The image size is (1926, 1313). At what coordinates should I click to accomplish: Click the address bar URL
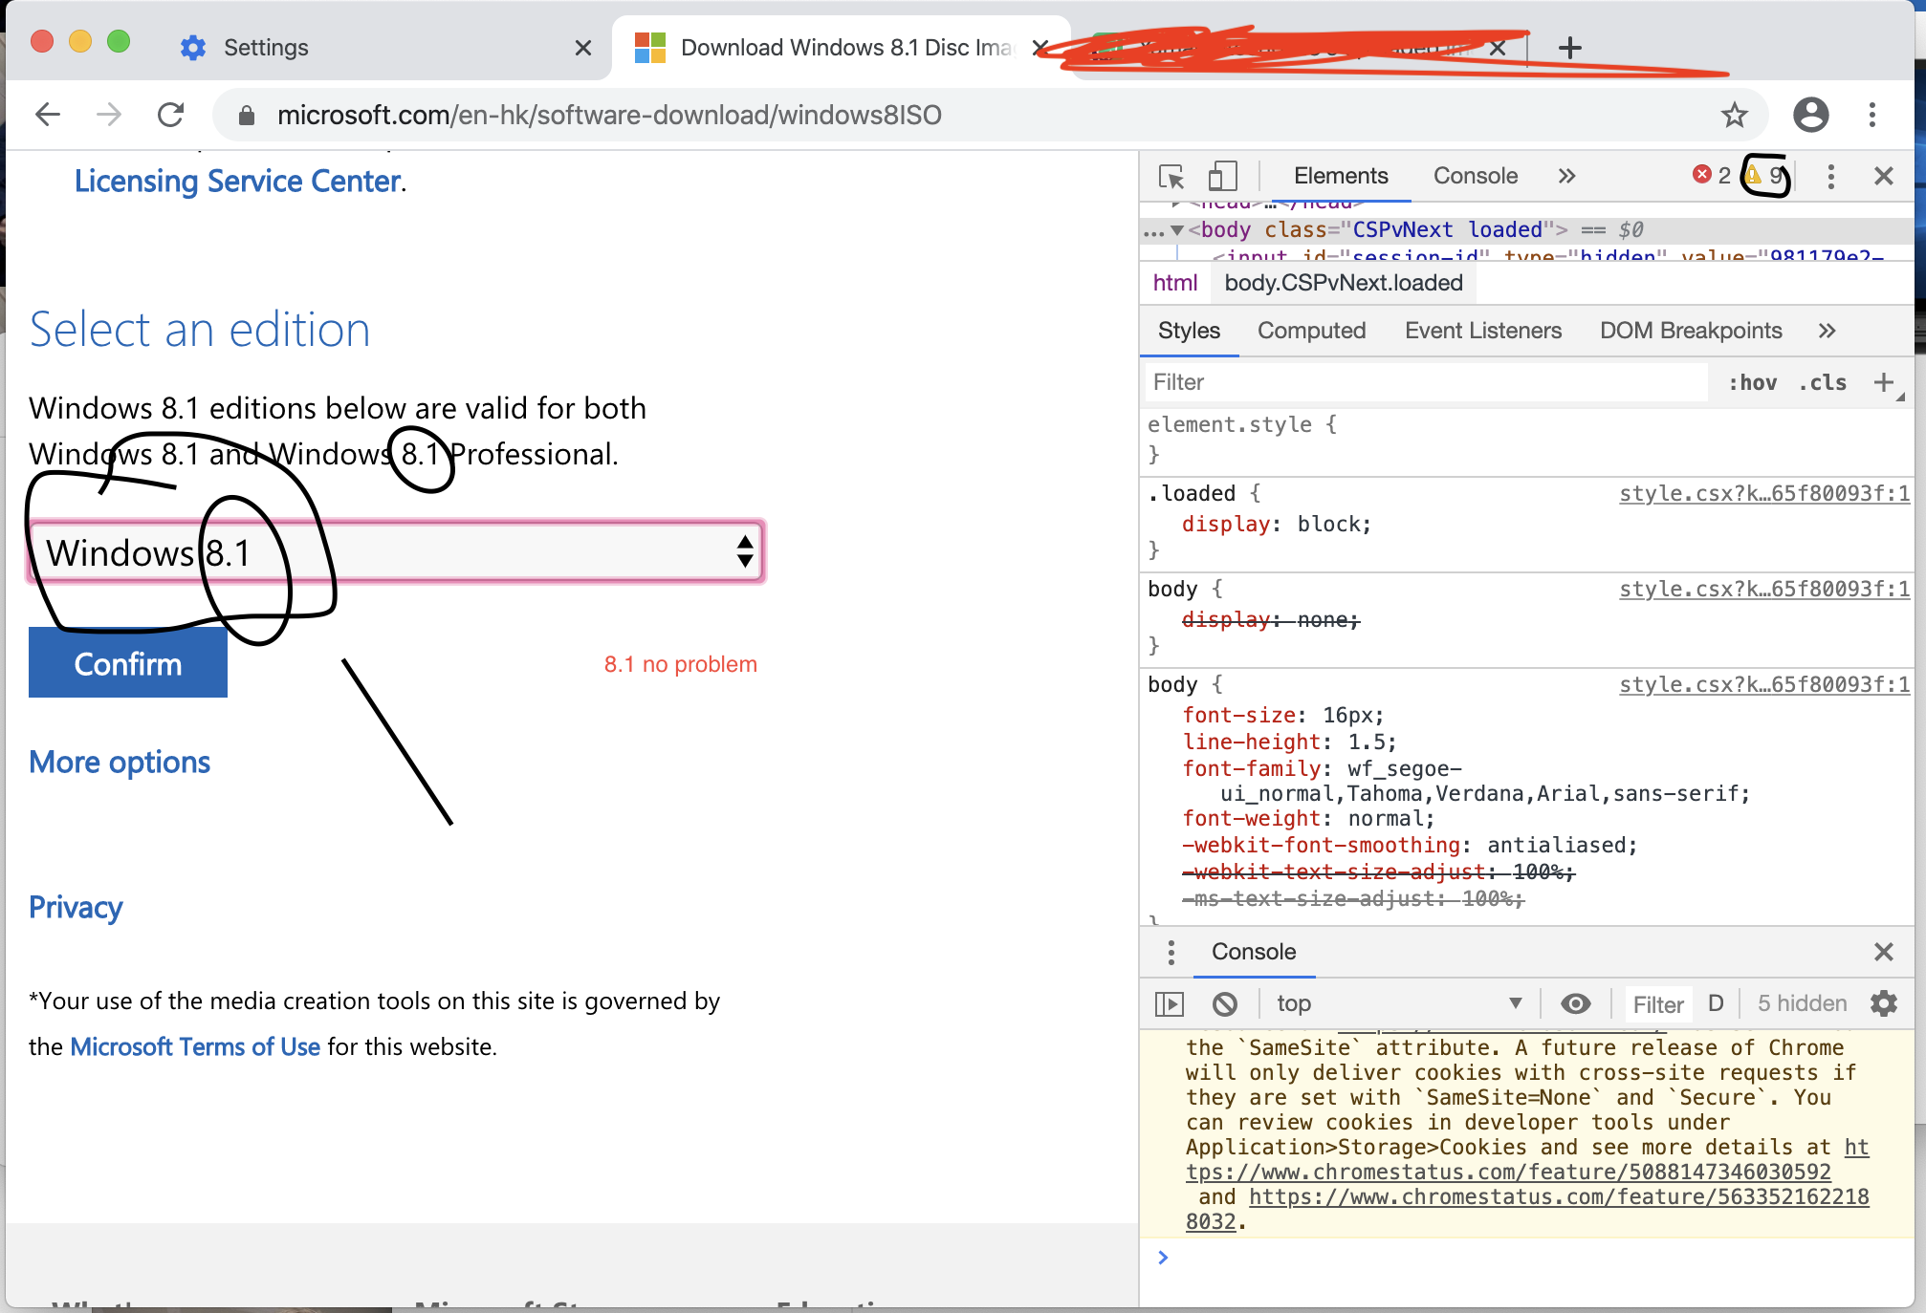609,116
